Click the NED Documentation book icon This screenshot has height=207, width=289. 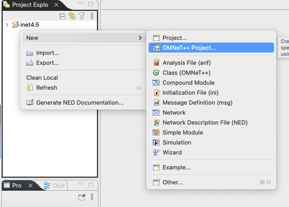click(x=30, y=102)
